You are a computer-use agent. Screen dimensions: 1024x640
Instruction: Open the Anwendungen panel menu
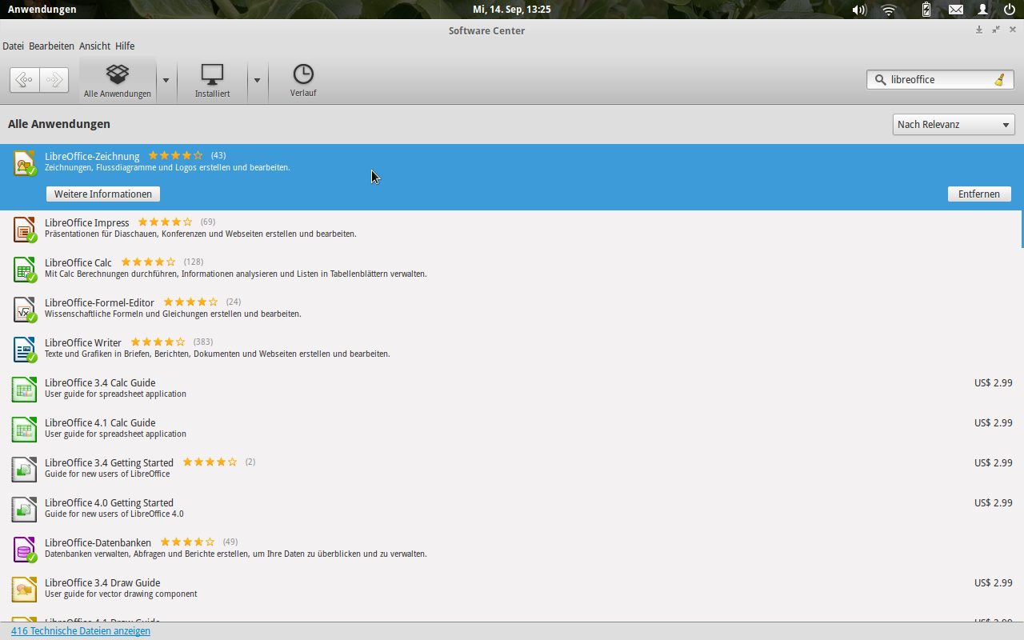[42, 10]
